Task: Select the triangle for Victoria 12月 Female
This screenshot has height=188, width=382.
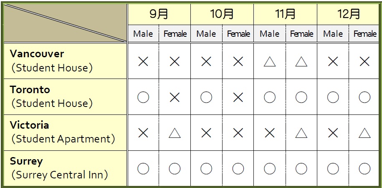Action: (x=365, y=133)
